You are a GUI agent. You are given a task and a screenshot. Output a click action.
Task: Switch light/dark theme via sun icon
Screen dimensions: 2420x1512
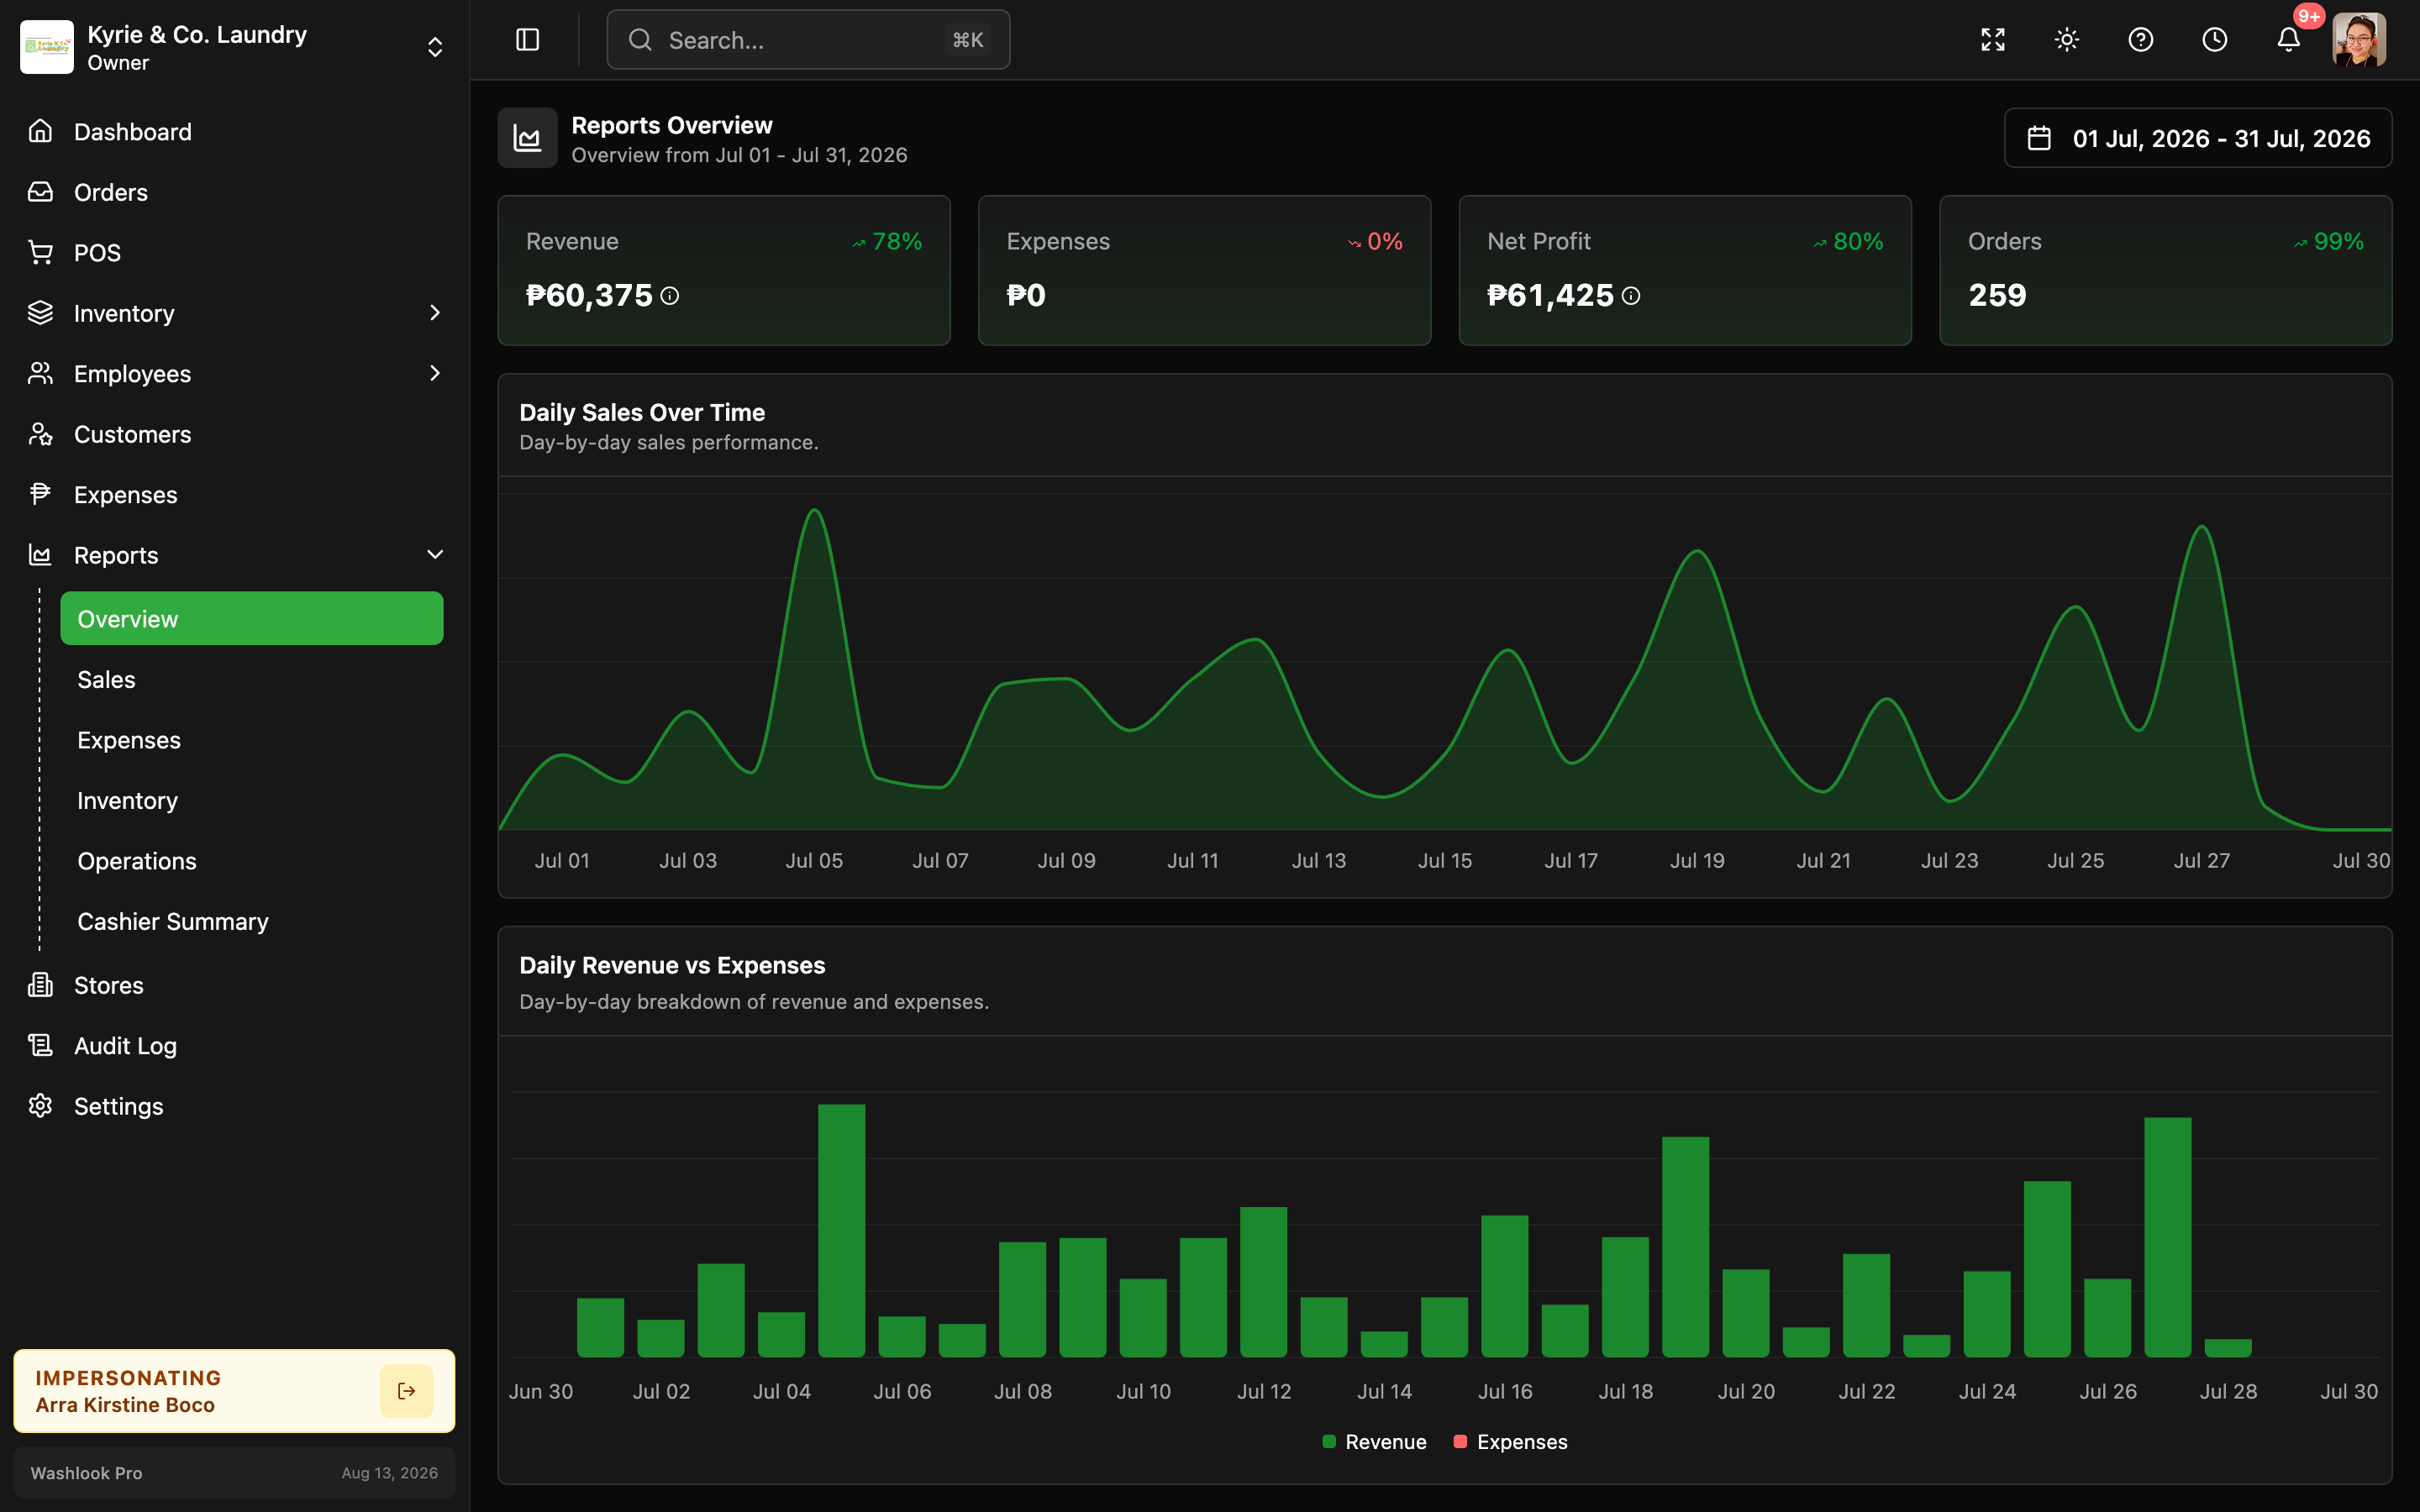2067,40
